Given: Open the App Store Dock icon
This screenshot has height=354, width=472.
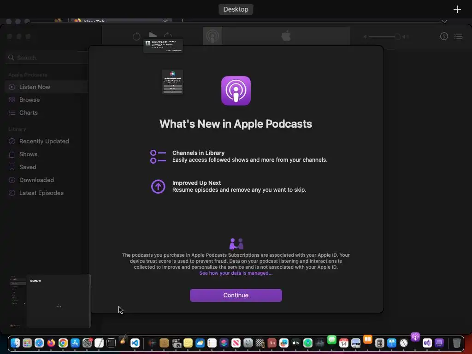Looking at the screenshot, I should [75, 343].
